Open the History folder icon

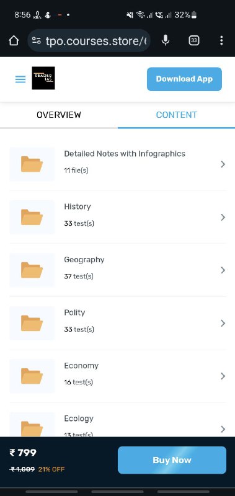coord(32,217)
